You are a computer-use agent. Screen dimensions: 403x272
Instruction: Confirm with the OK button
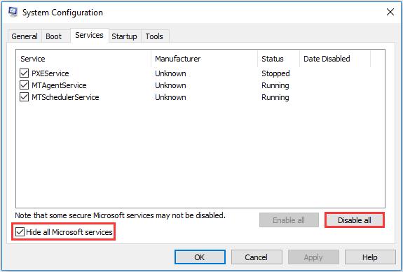point(200,257)
